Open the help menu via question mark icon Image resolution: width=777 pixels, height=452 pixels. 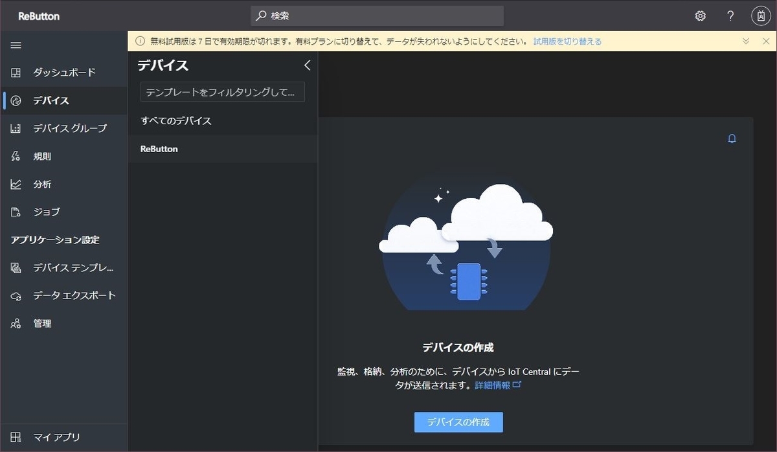coord(730,15)
